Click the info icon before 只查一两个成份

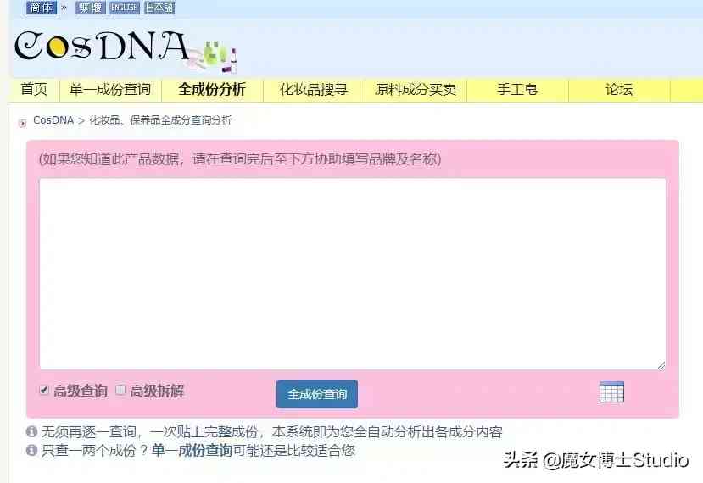pyautogui.click(x=31, y=450)
